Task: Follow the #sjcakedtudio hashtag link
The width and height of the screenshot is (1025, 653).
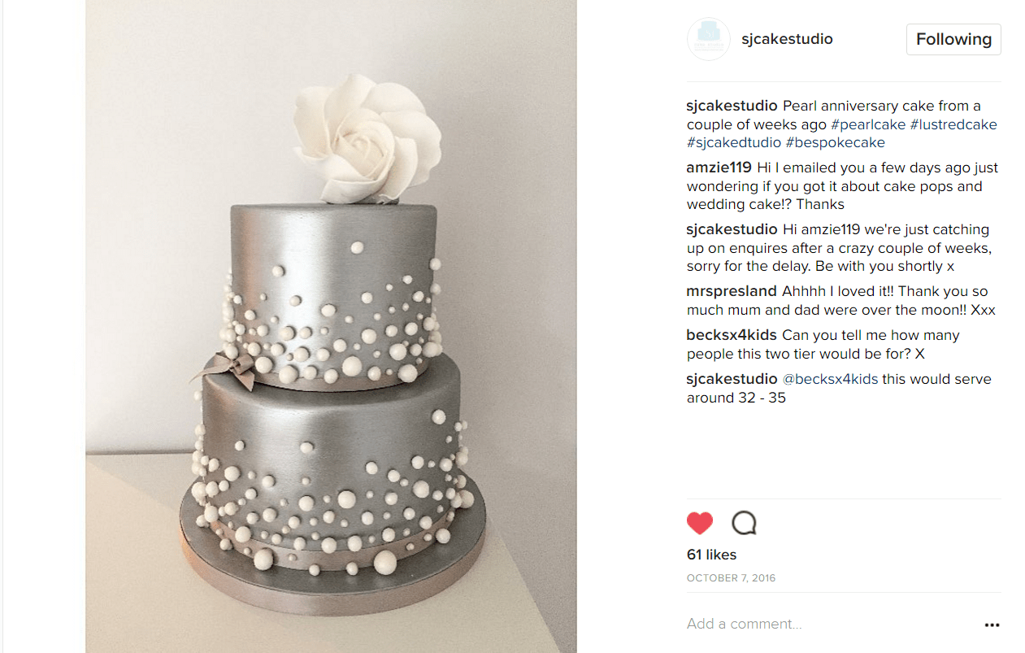Action: tap(734, 142)
